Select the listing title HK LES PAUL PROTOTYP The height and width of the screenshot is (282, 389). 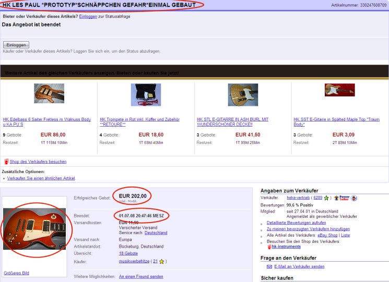[x=99, y=5]
